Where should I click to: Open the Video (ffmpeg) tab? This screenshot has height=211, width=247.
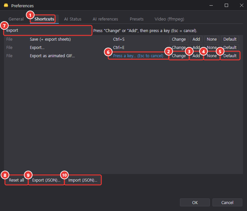pyautogui.click(x=169, y=19)
